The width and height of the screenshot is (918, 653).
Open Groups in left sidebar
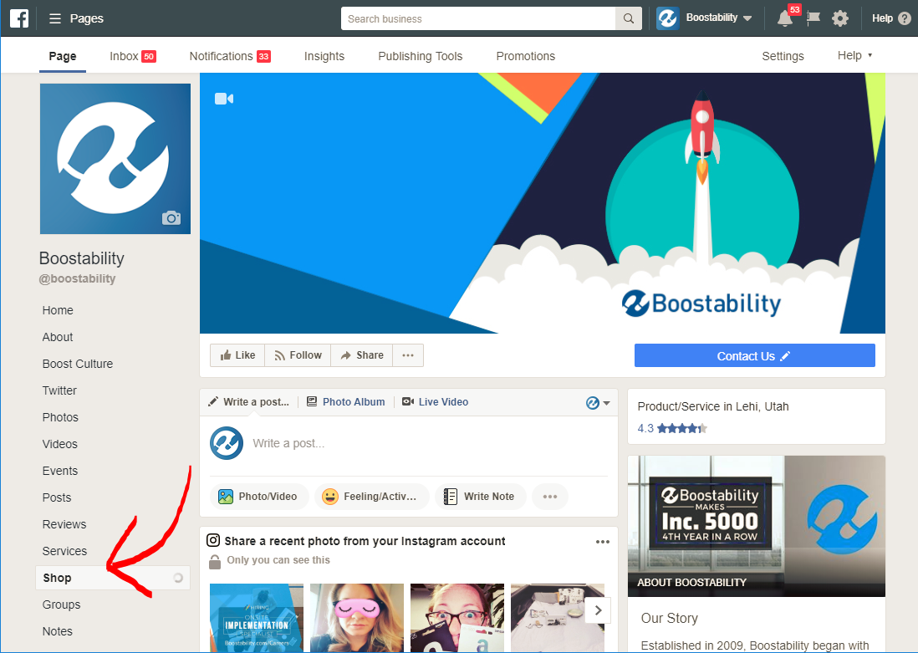click(61, 605)
